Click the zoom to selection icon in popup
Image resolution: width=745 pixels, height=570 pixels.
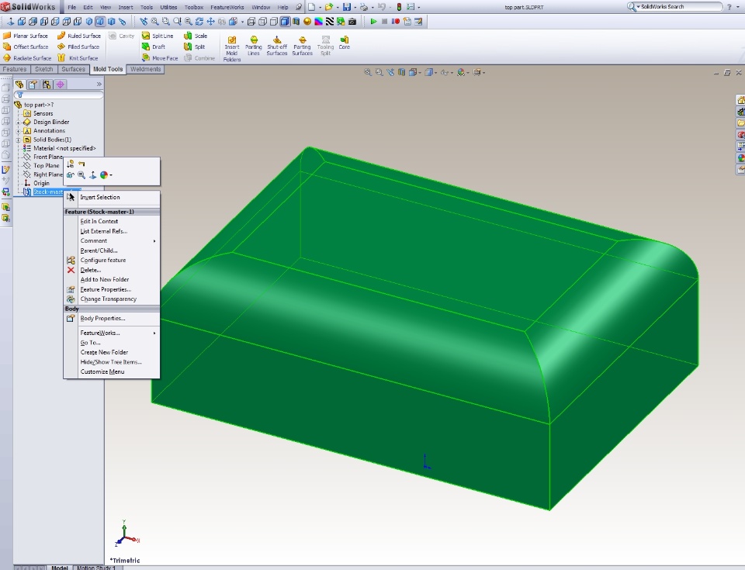click(81, 174)
